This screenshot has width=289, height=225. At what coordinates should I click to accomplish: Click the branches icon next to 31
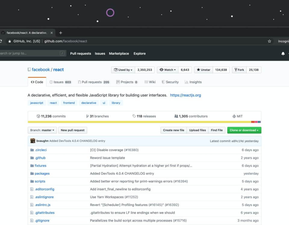[x=87, y=116]
